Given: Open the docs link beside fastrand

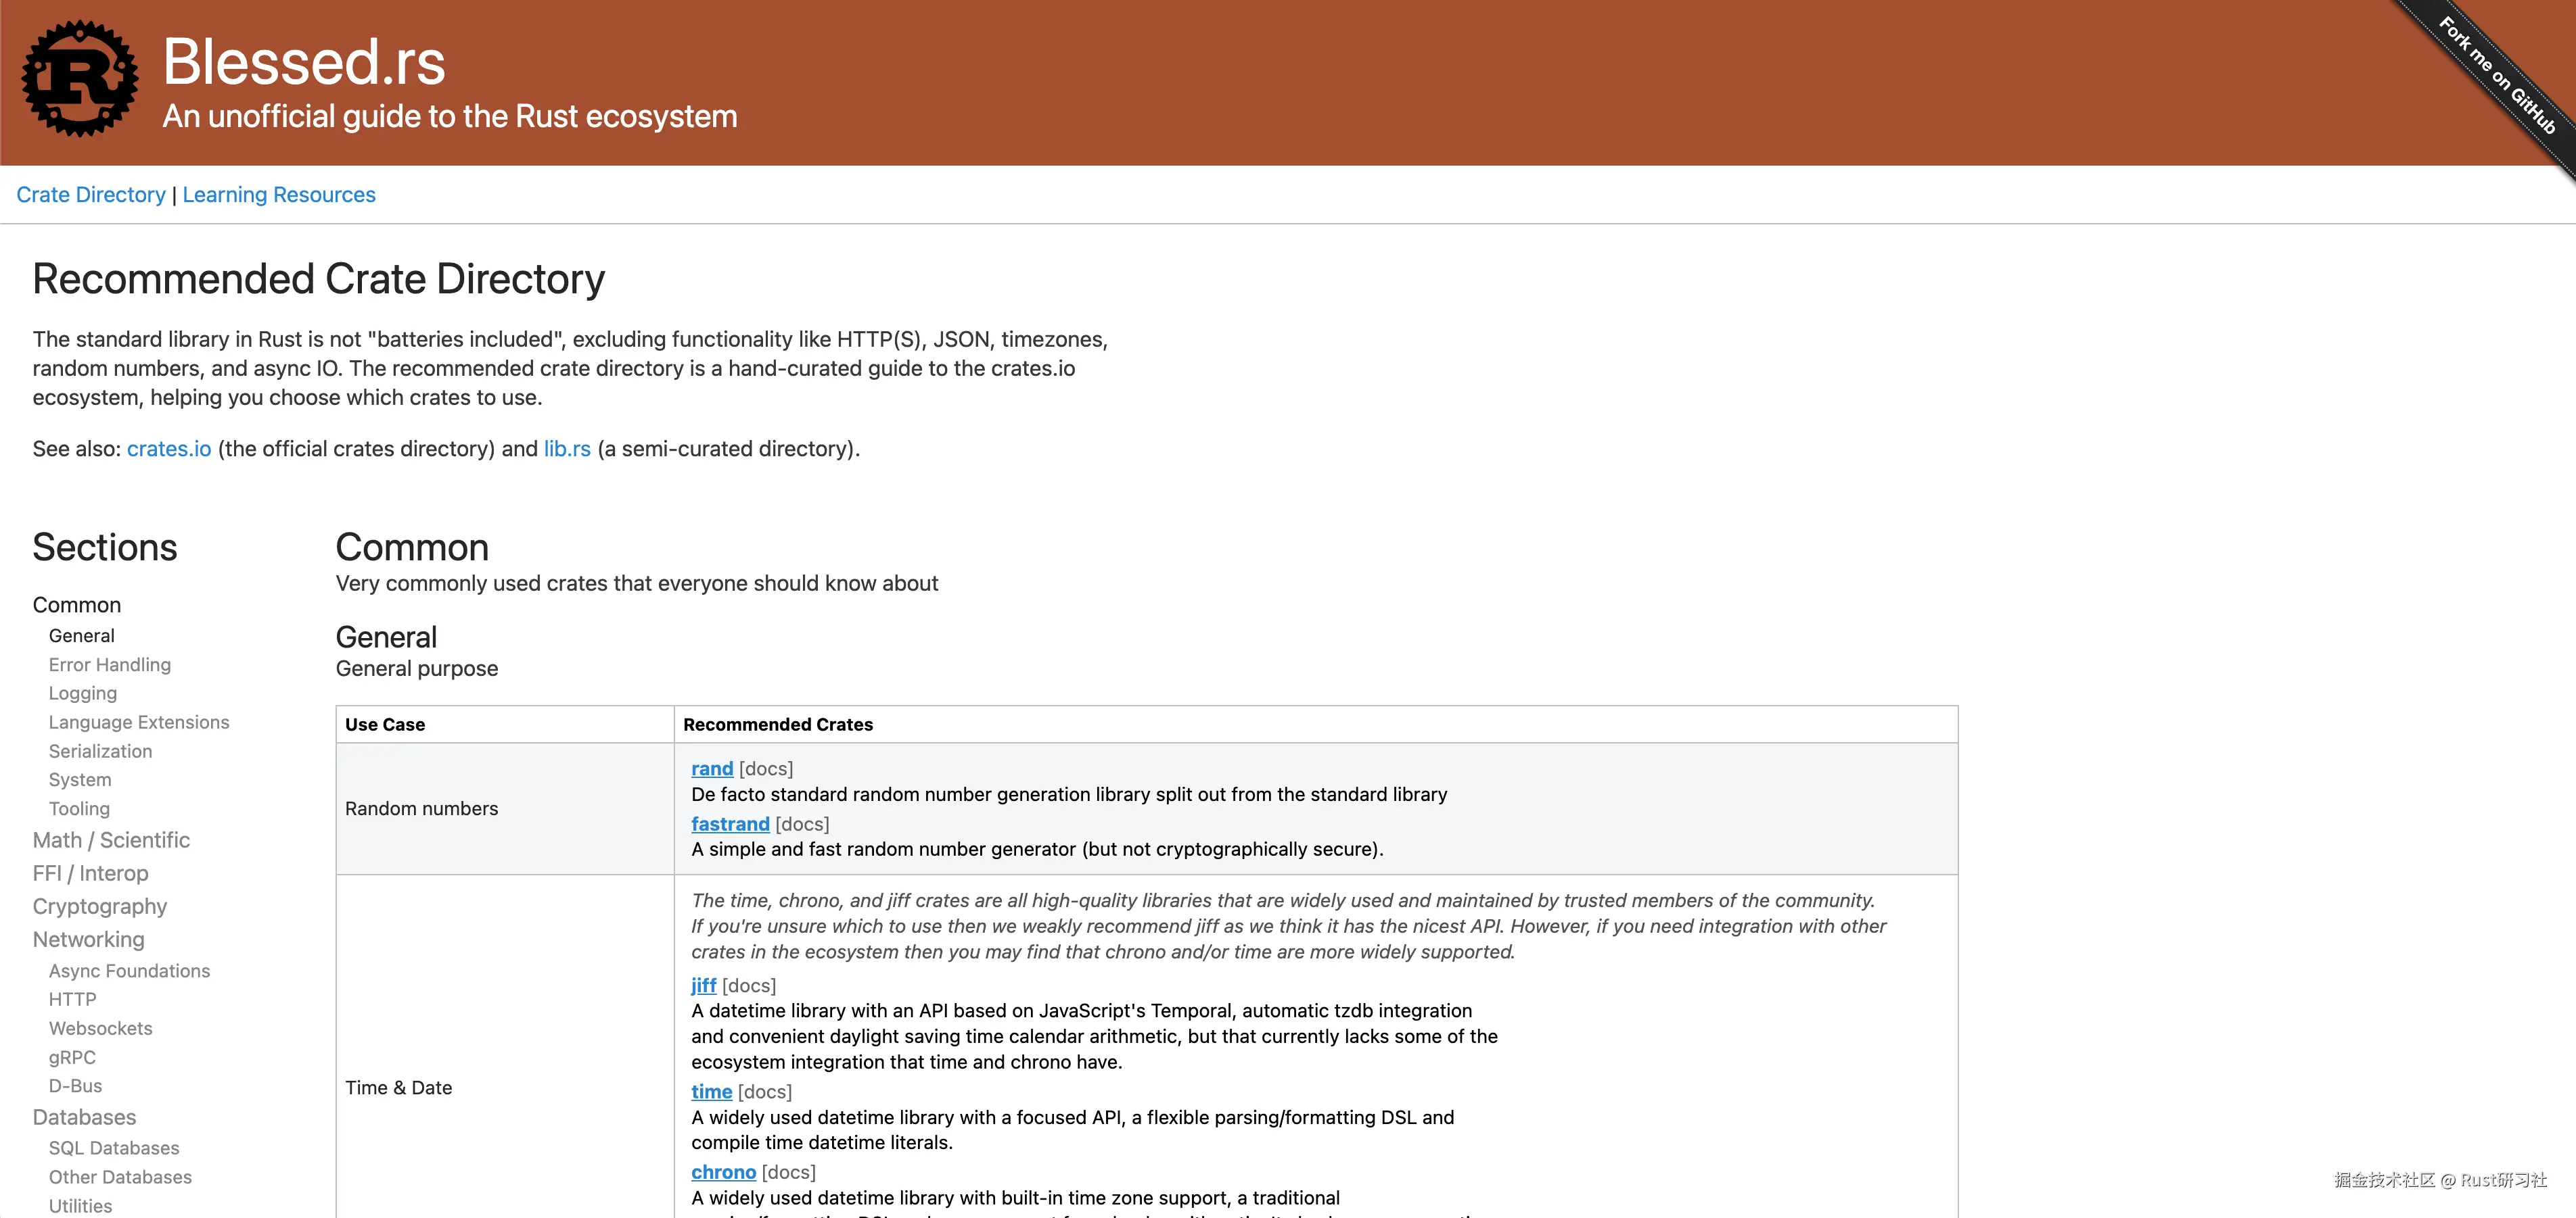Looking at the screenshot, I should pos(802,823).
